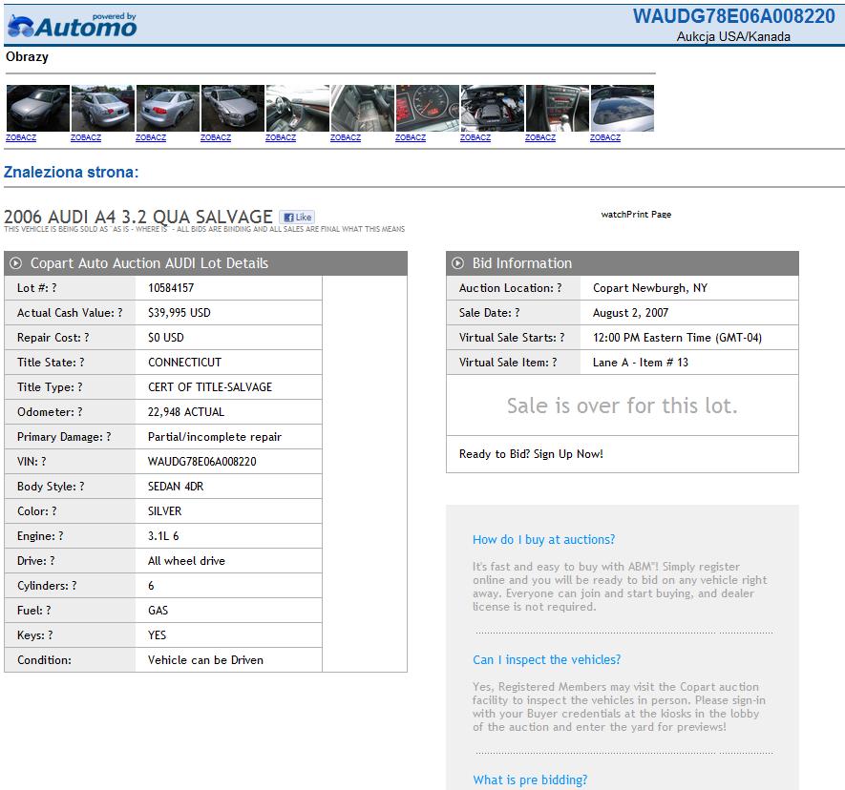Click the 'Bid Information' header text
This screenshot has height=790, width=845.
[522, 263]
